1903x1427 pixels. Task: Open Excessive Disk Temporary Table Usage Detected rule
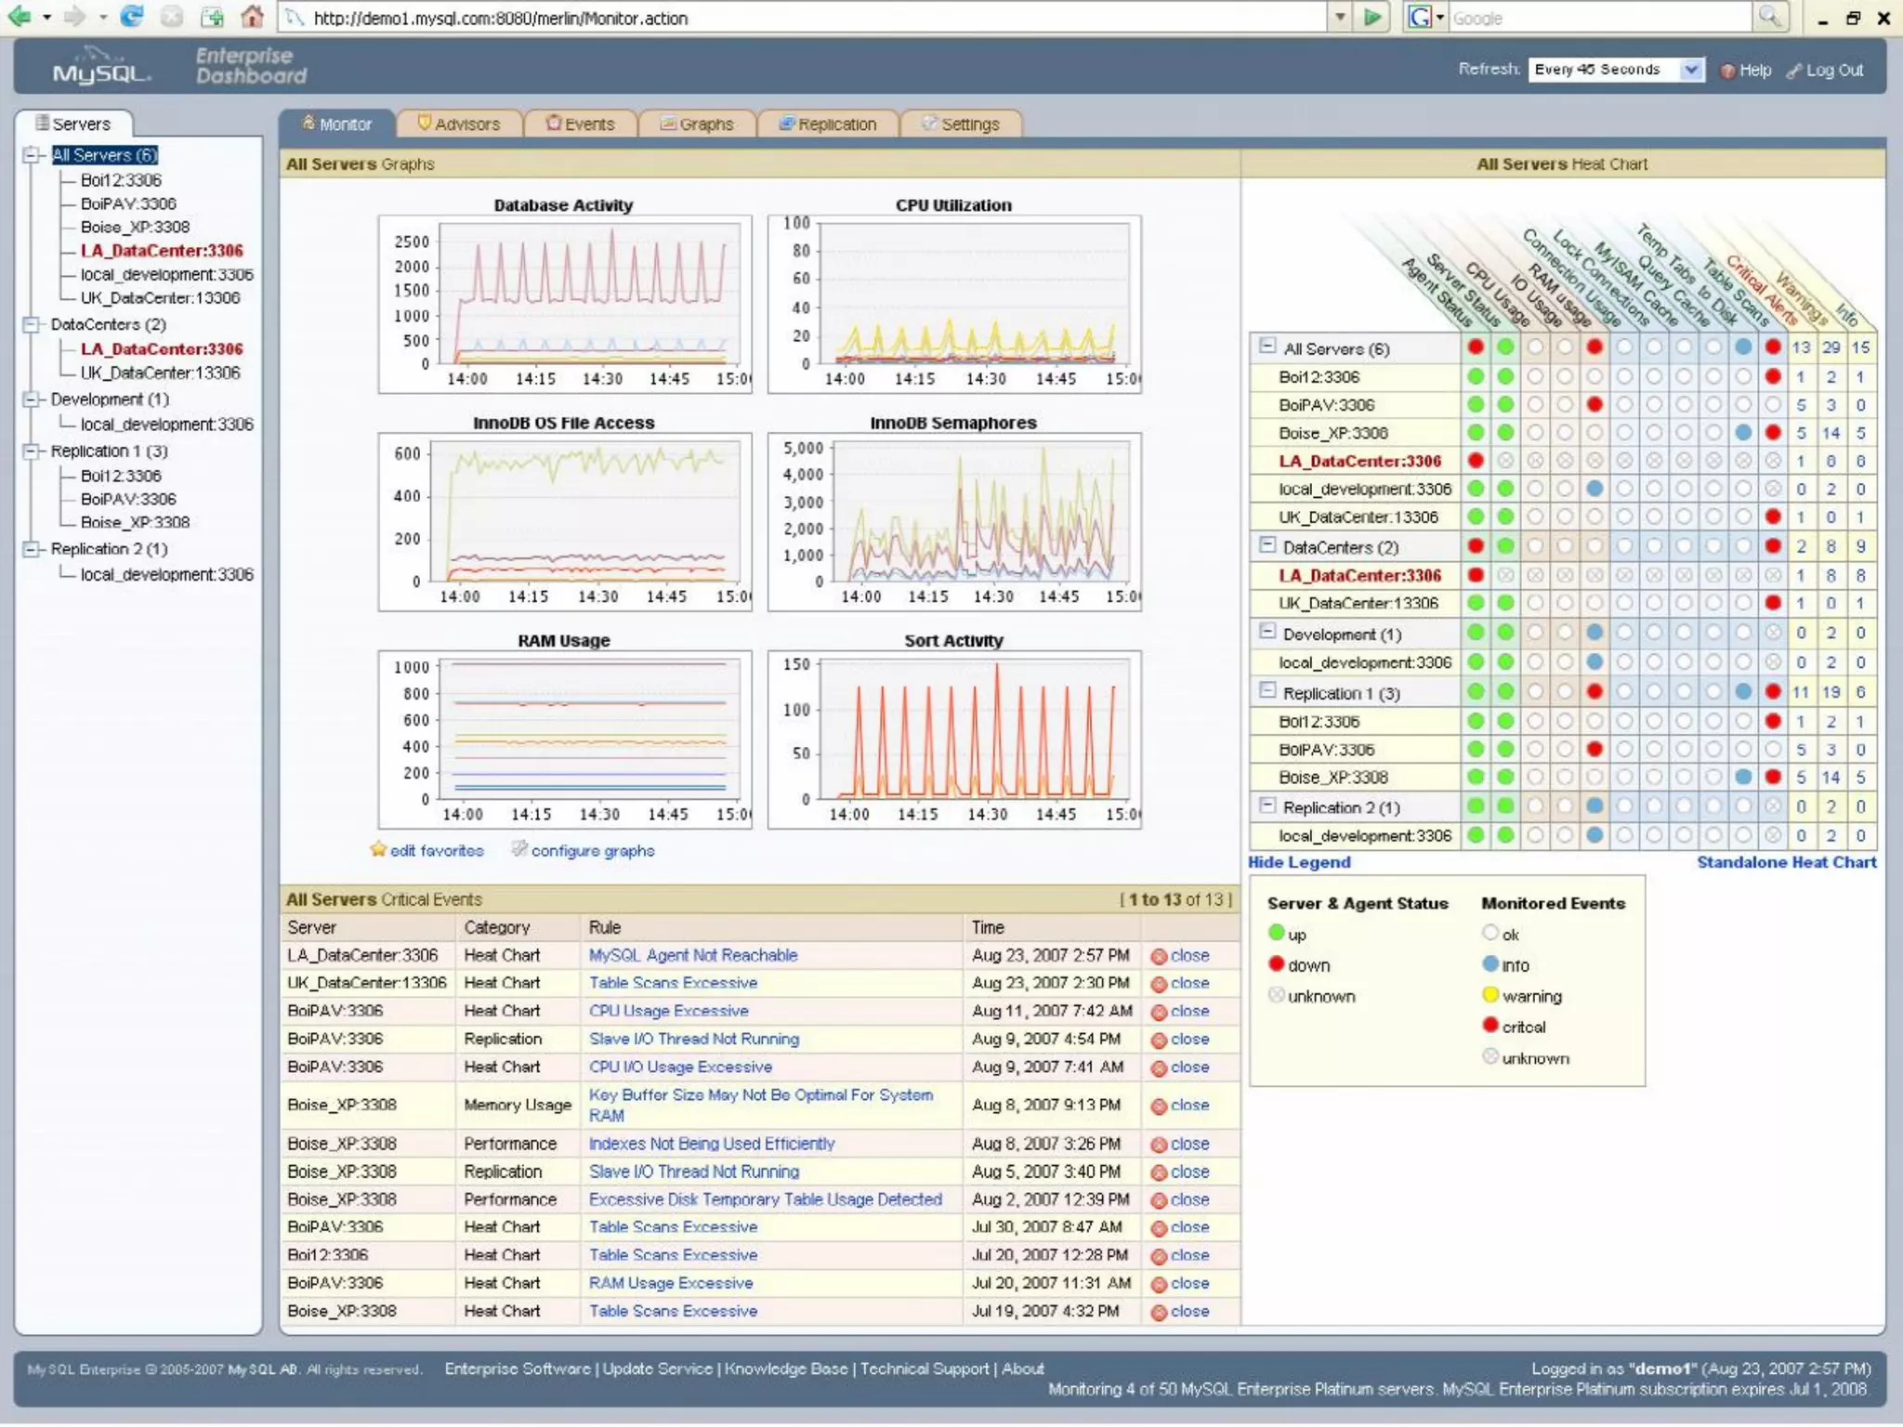766,1200
